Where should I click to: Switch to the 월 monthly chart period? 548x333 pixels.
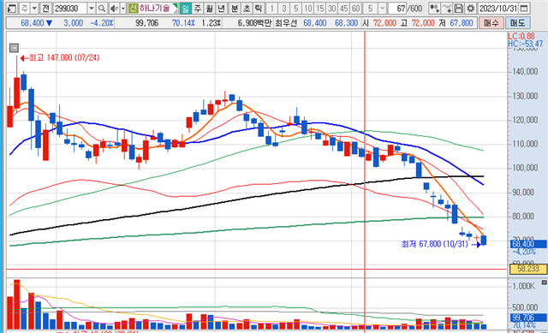[x=209, y=8]
